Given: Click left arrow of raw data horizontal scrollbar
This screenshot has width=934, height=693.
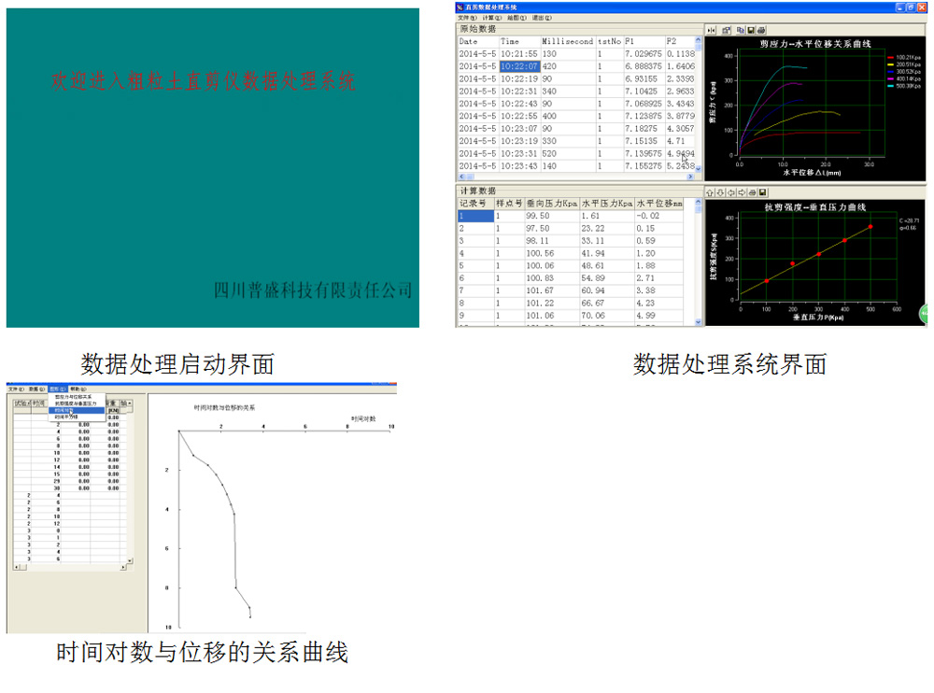Looking at the screenshot, I should click(x=461, y=177).
